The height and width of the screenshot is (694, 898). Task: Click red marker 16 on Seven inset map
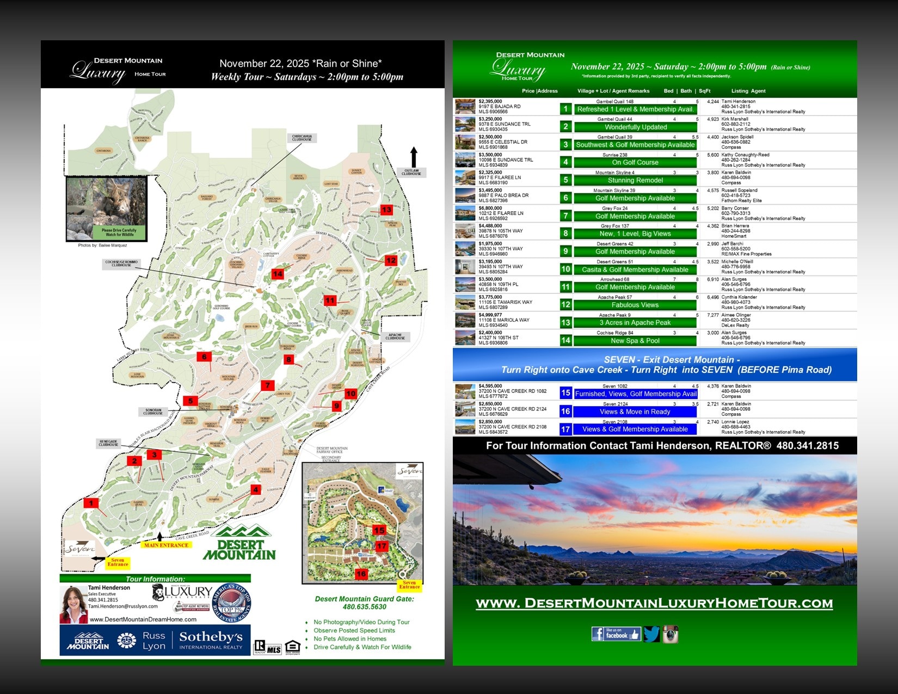pyautogui.click(x=361, y=573)
